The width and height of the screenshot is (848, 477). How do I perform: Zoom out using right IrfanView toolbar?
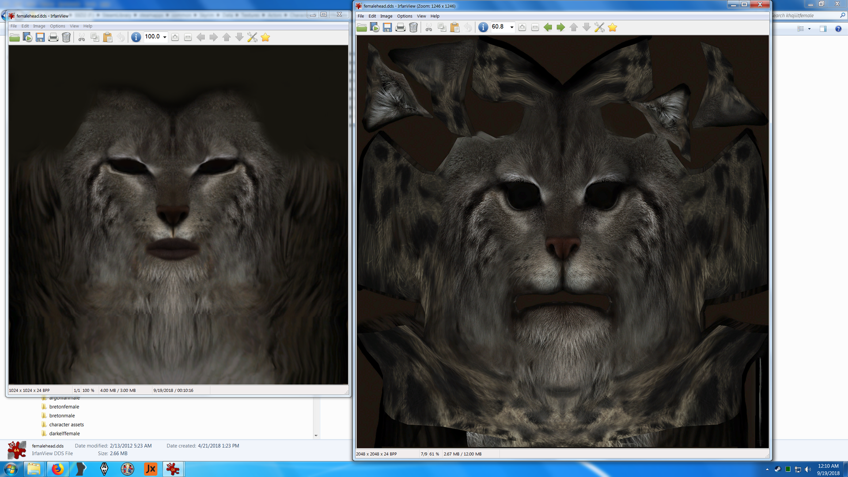(535, 27)
